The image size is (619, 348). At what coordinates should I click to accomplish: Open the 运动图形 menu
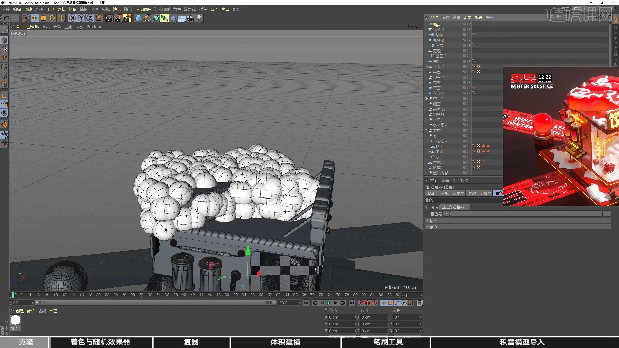[162, 9]
